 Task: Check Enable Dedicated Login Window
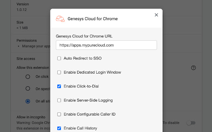(59, 72)
